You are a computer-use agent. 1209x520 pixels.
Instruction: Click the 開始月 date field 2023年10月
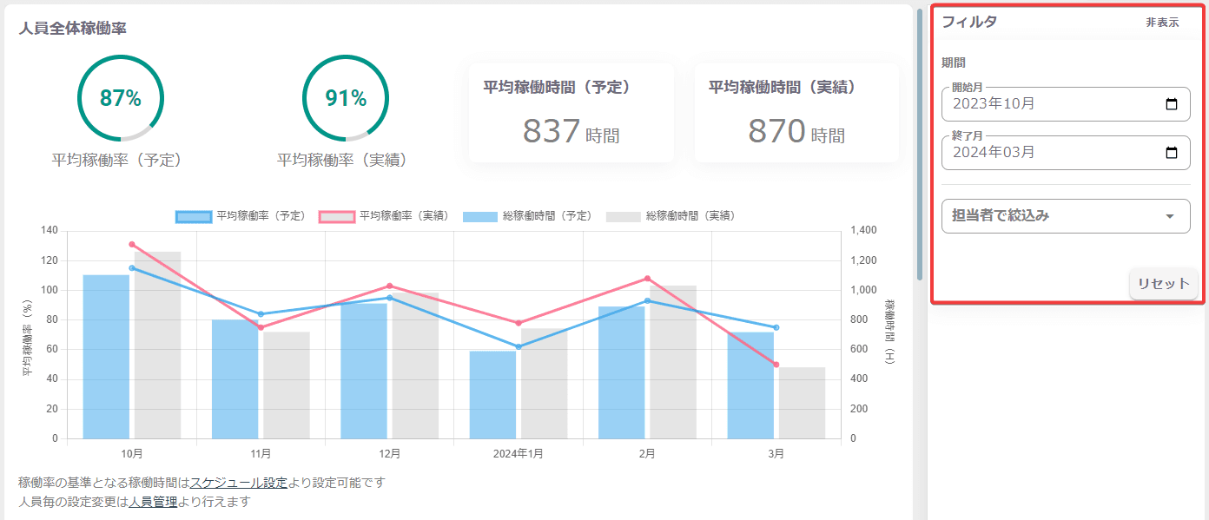coord(1066,104)
